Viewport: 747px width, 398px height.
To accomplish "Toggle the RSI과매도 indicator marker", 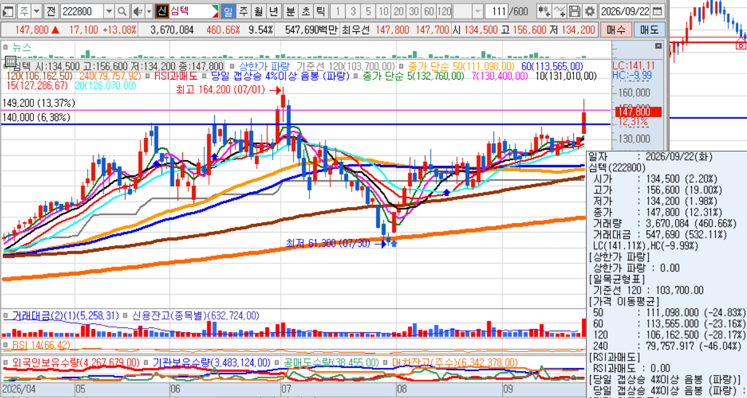I will (x=148, y=76).
